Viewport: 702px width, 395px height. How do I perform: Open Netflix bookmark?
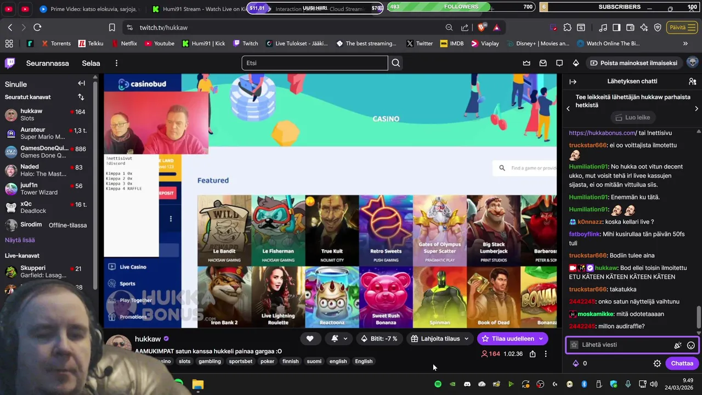click(x=124, y=43)
